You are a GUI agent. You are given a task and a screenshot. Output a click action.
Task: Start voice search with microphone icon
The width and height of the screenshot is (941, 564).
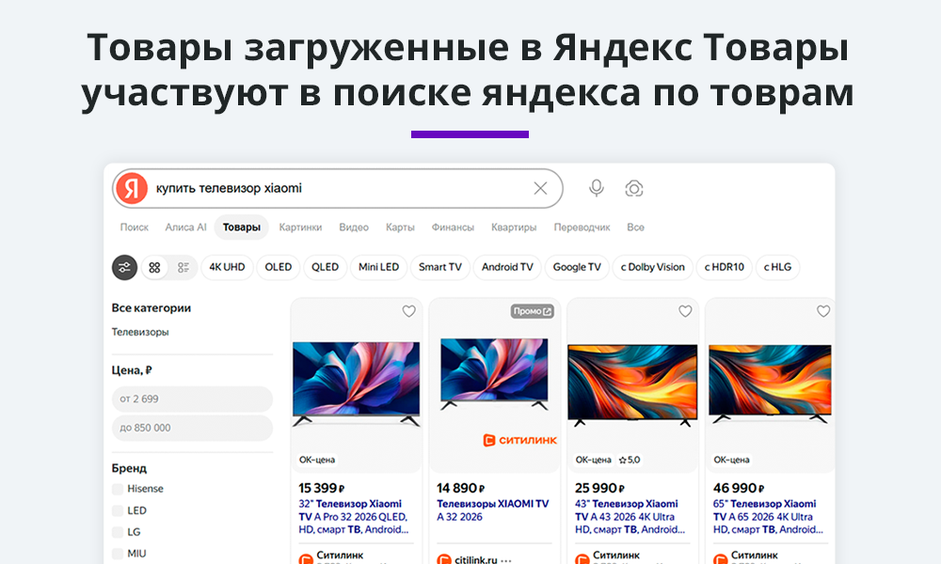coord(596,188)
